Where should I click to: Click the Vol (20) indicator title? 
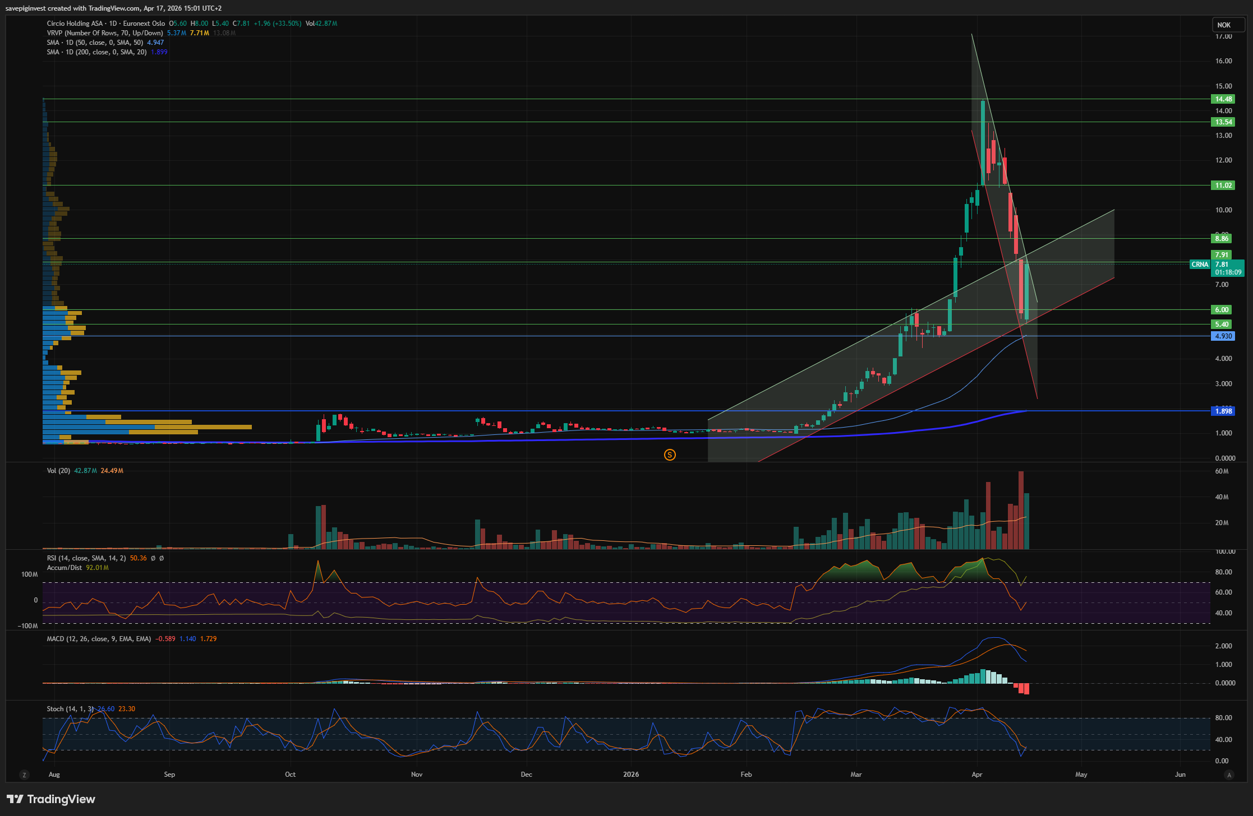coord(58,471)
